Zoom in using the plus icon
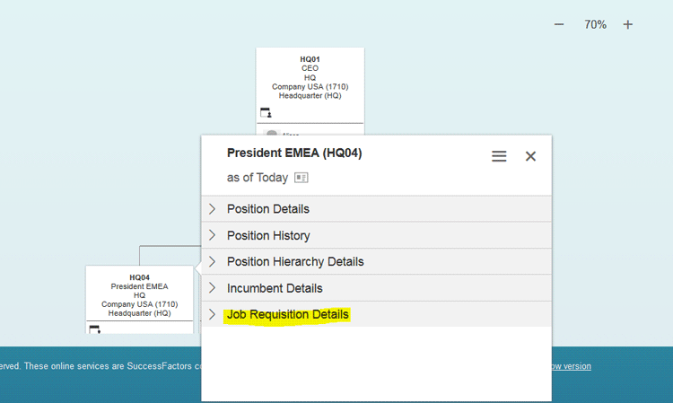 tap(628, 24)
